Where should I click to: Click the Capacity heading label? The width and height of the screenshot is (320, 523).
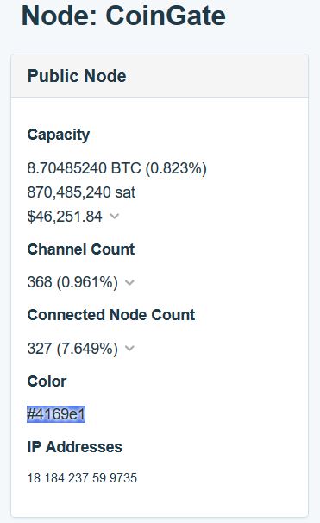coord(59,135)
